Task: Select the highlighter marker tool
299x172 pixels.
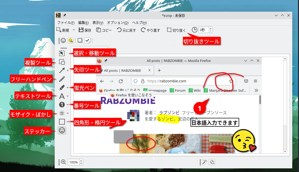Action: (62, 88)
